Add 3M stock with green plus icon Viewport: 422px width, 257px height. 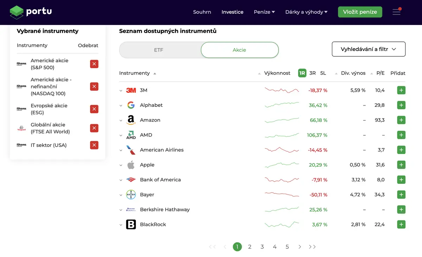401,90
